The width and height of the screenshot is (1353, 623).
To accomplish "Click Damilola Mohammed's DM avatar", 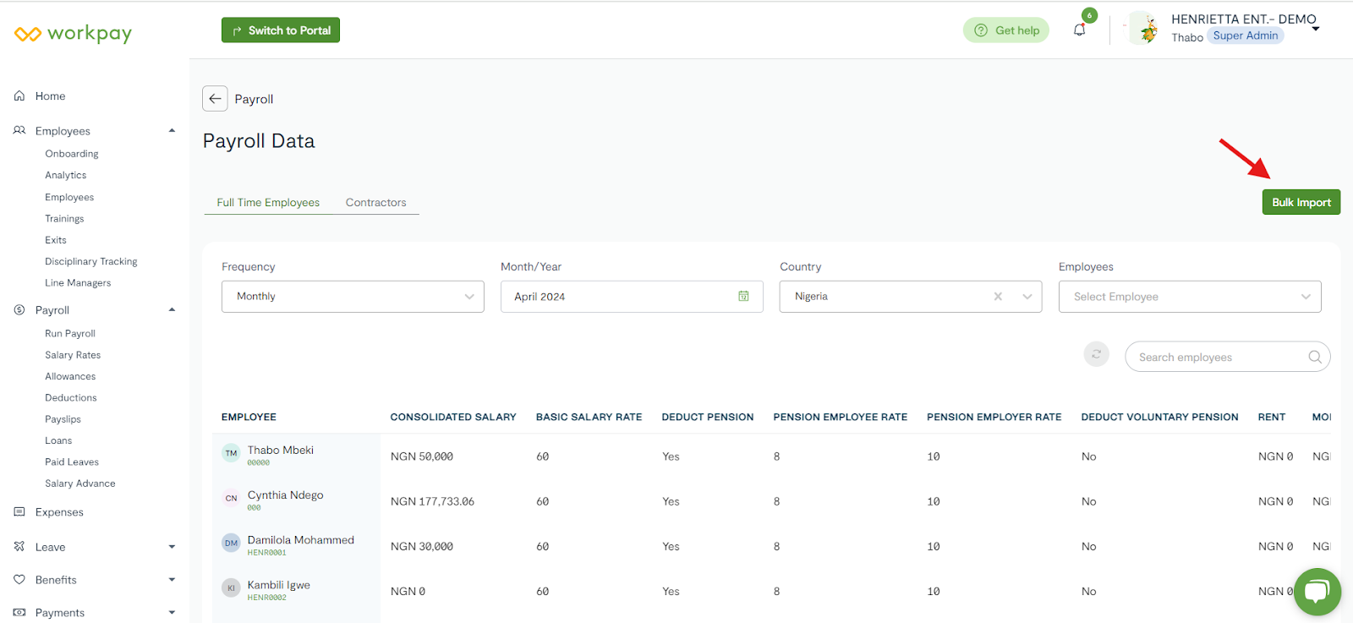I will [x=231, y=543].
